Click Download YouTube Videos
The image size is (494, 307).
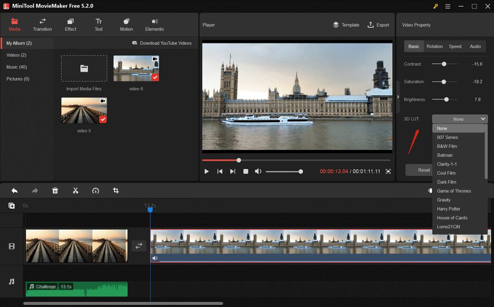tap(162, 43)
